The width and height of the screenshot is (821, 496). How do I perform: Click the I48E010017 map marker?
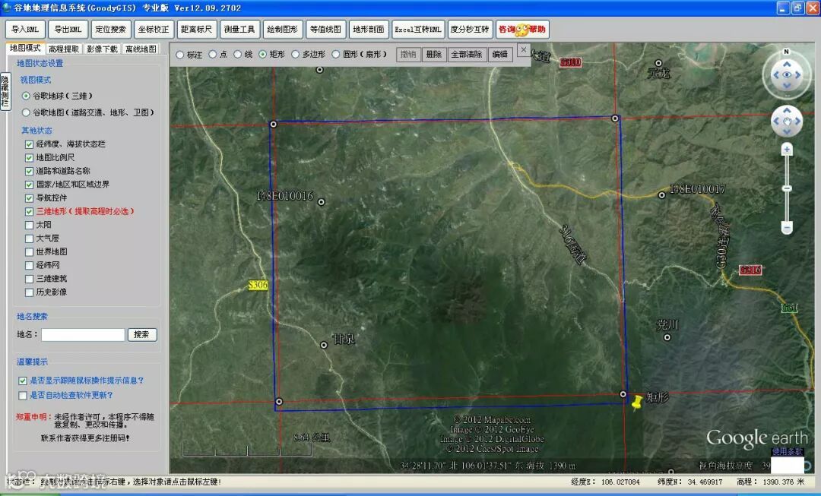pos(662,195)
